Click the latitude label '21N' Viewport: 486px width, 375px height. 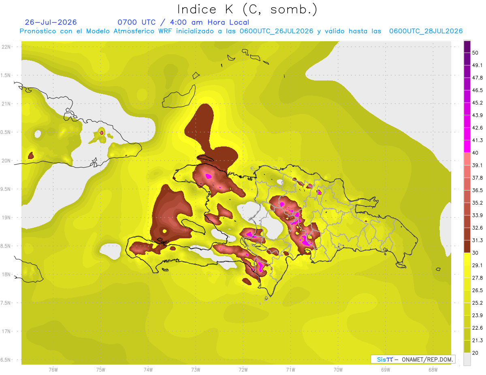click(6, 104)
